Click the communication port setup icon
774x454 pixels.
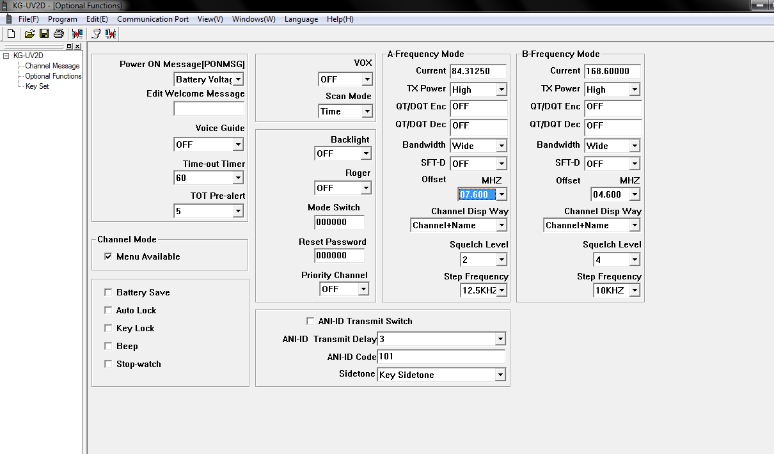point(96,33)
